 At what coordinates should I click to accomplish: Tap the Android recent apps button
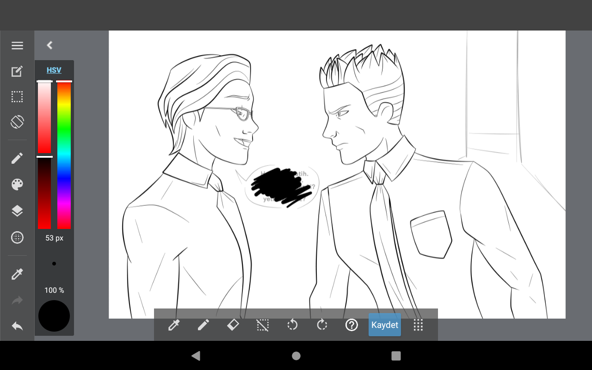pyautogui.click(x=396, y=356)
